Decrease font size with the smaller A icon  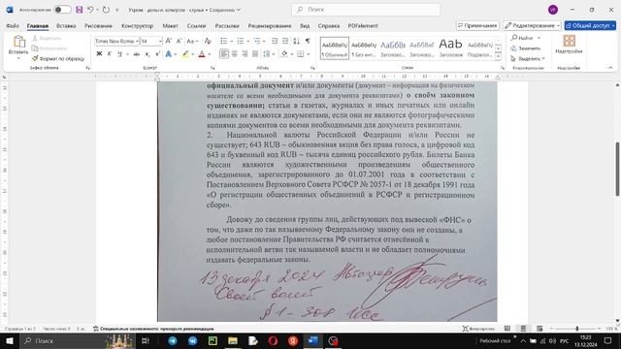179,41
